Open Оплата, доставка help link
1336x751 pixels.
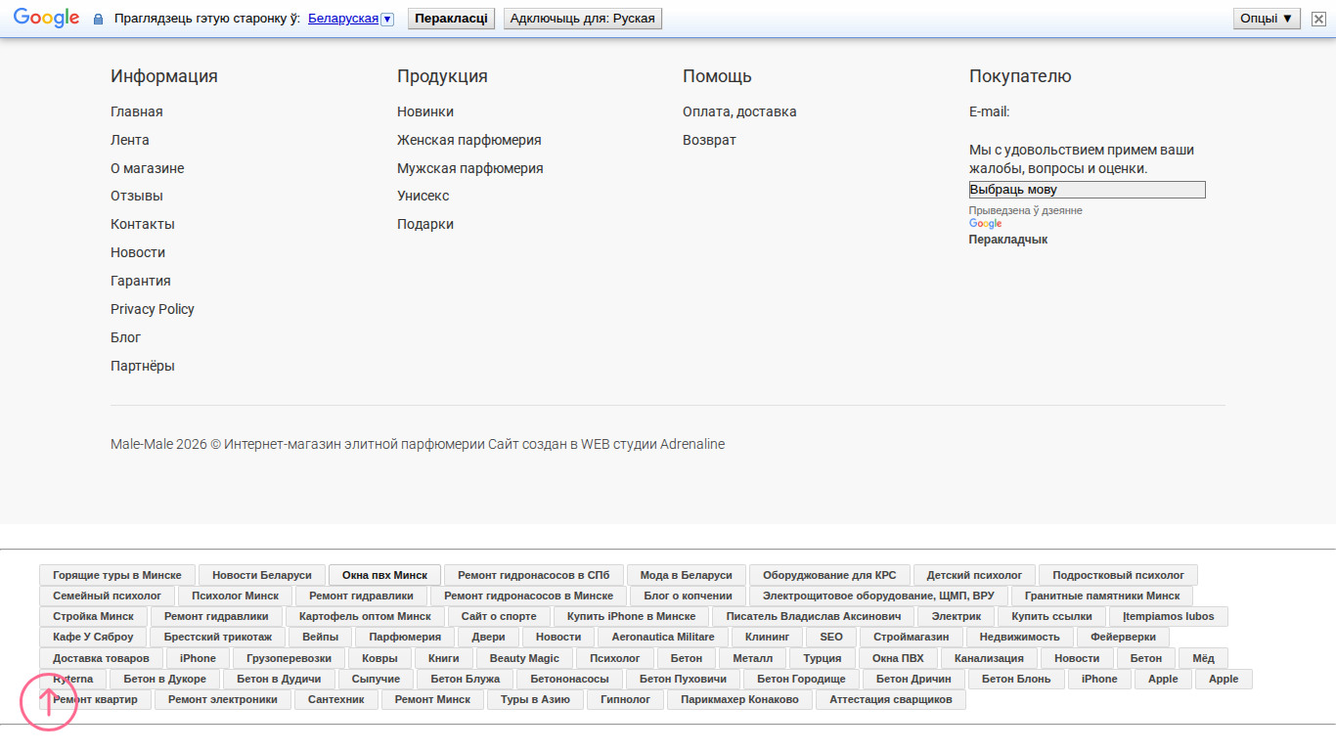(739, 111)
